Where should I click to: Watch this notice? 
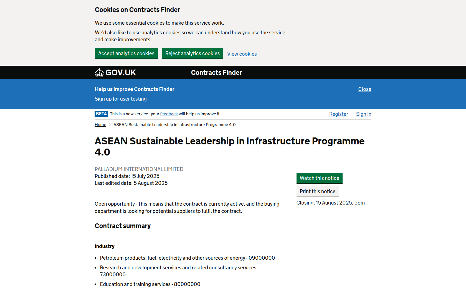click(319, 178)
